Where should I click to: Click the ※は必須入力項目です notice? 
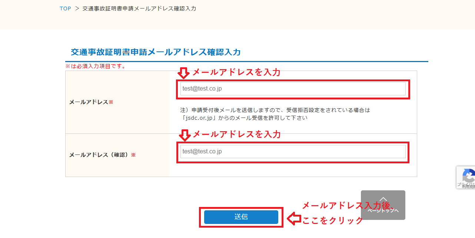[x=96, y=66]
